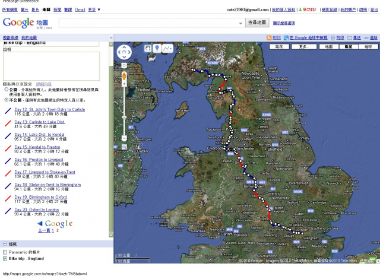
Task: Click the left panel scrollbar up arrow
Action: 111,45
